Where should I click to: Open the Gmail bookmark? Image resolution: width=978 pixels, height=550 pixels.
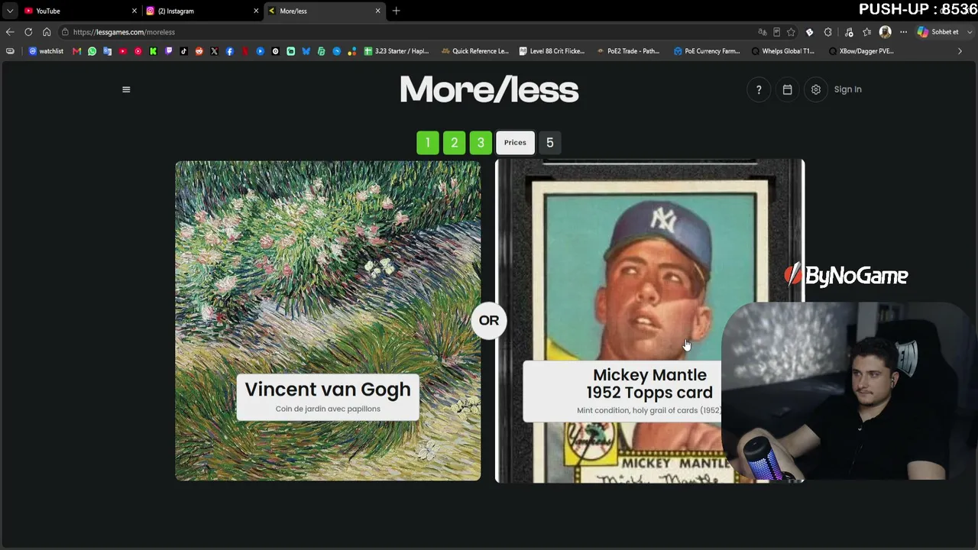(x=76, y=51)
